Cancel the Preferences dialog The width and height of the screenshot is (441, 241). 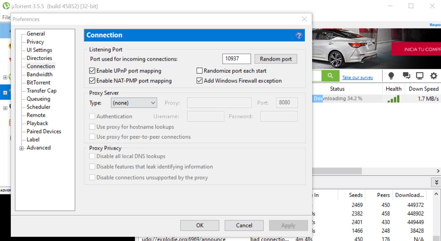244,225
